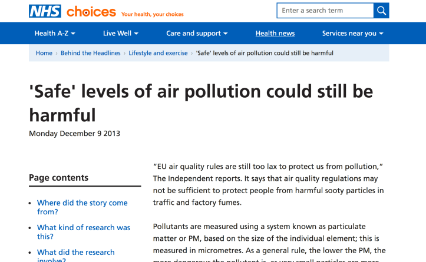The width and height of the screenshot is (426, 262).
Task: Open the Services near you dropdown
Action: (x=353, y=34)
